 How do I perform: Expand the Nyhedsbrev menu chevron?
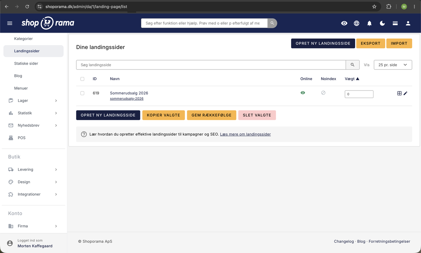(x=56, y=125)
